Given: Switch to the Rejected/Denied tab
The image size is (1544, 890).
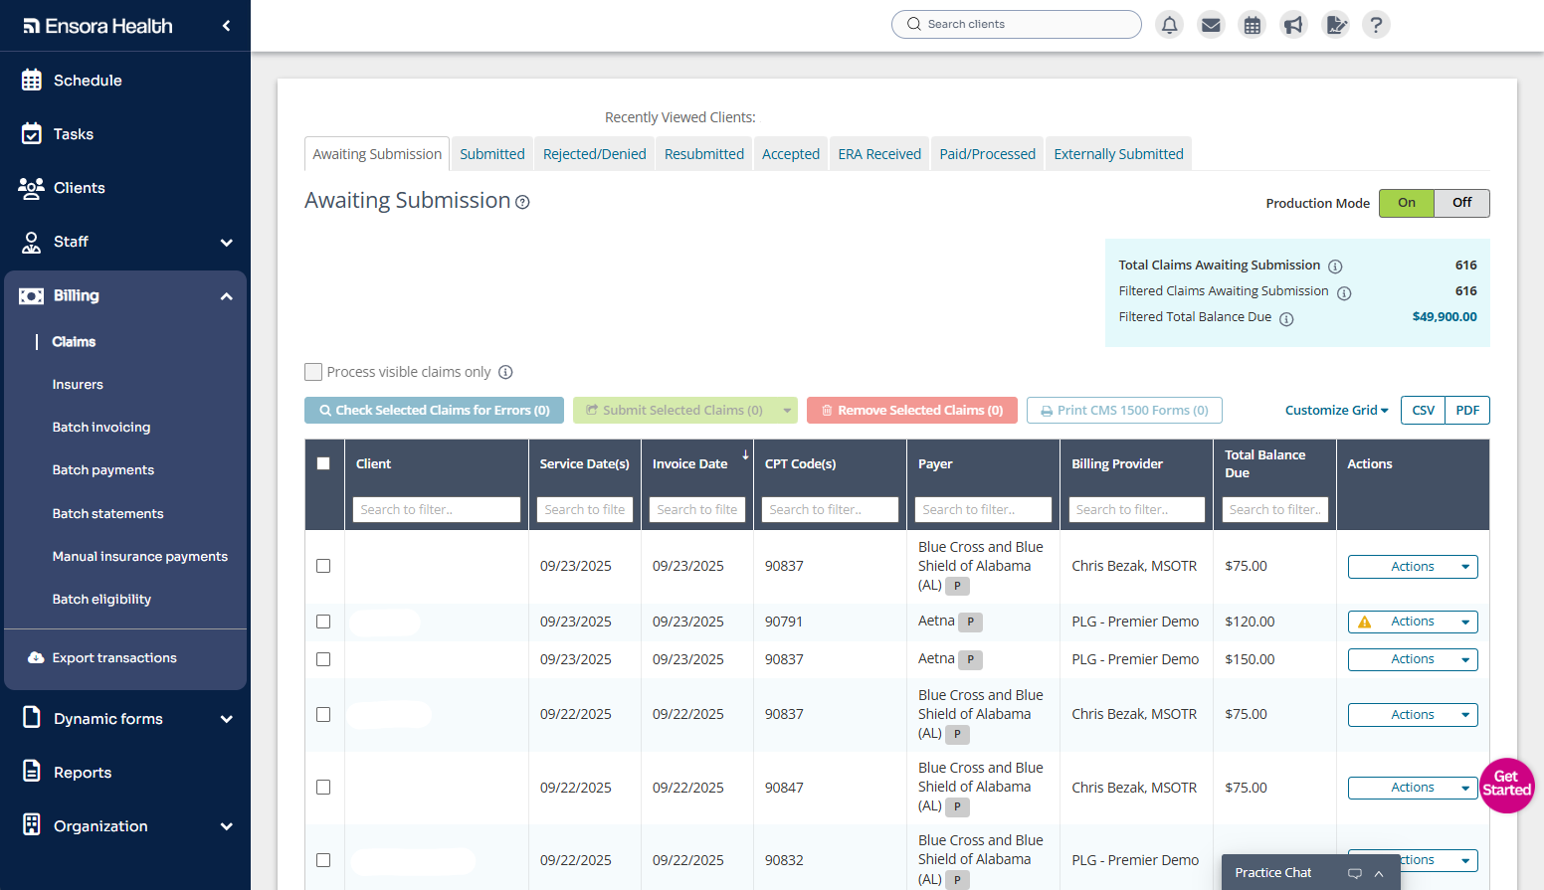Looking at the screenshot, I should [594, 153].
